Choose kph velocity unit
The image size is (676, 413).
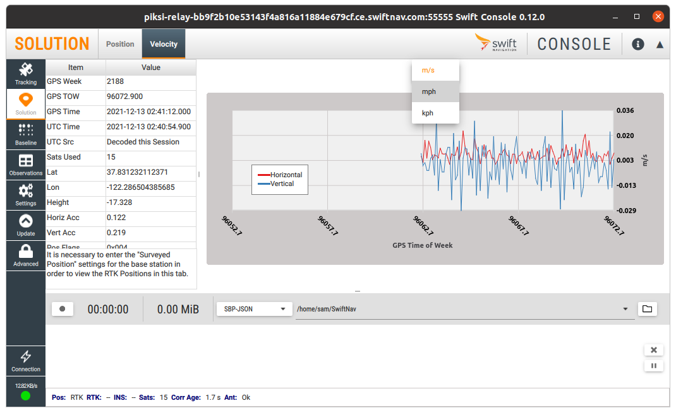coord(435,113)
